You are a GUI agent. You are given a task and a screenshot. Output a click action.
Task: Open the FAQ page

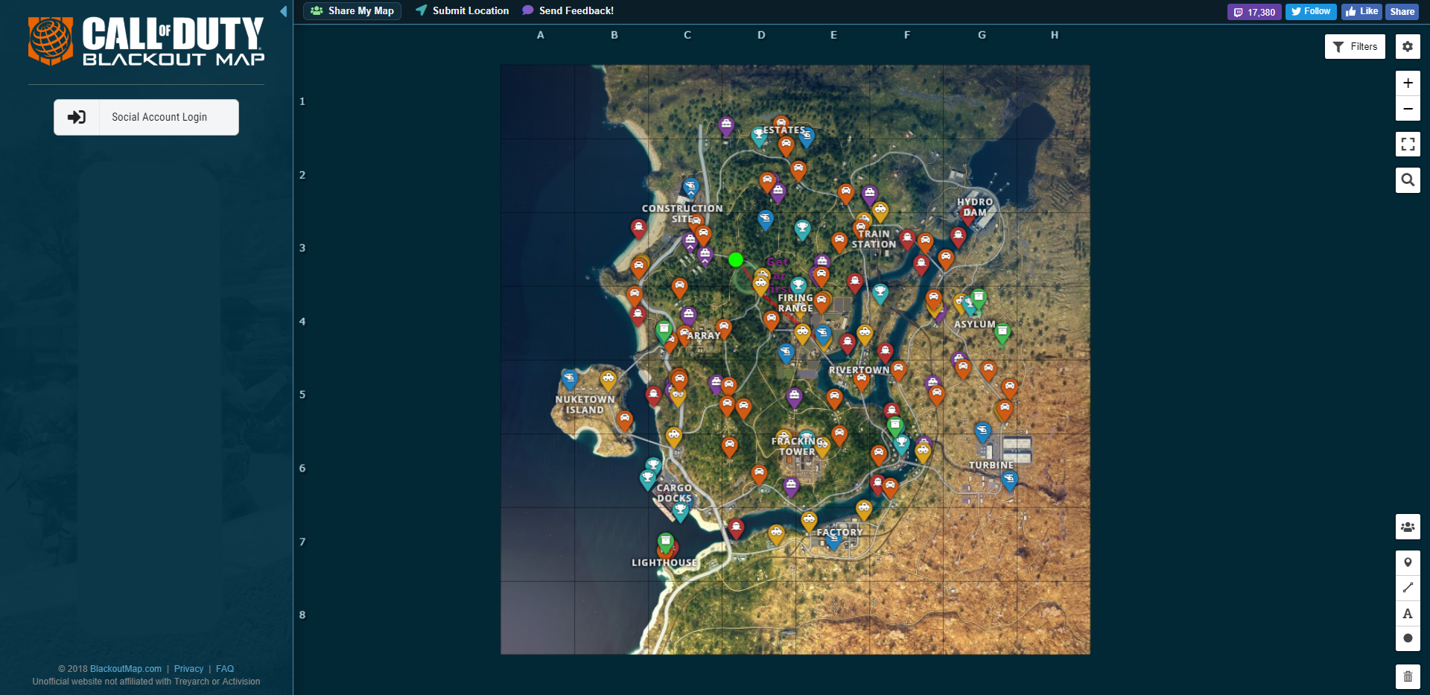pos(224,668)
